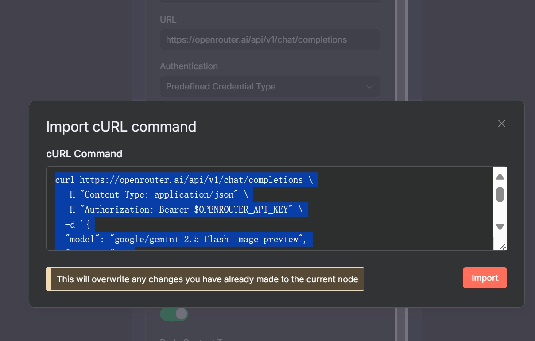The width and height of the screenshot is (535, 341).
Task: Click the resize handle of the cURL text area
Action: 502,246
